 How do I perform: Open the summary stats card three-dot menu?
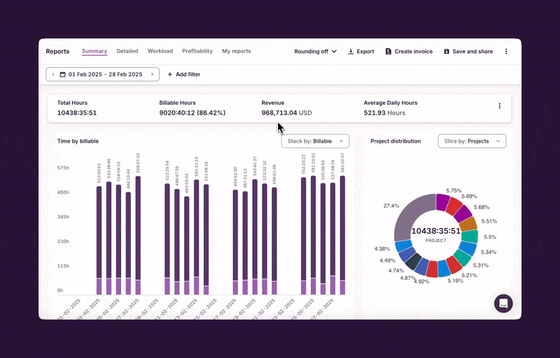click(499, 106)
